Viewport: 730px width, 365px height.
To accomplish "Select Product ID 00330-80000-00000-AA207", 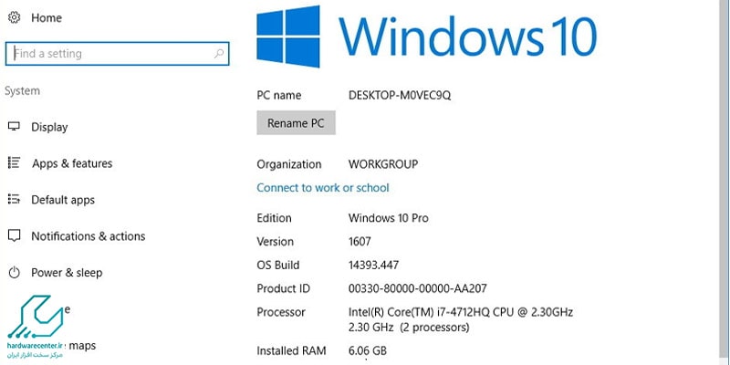I will [x=418, y=288].
